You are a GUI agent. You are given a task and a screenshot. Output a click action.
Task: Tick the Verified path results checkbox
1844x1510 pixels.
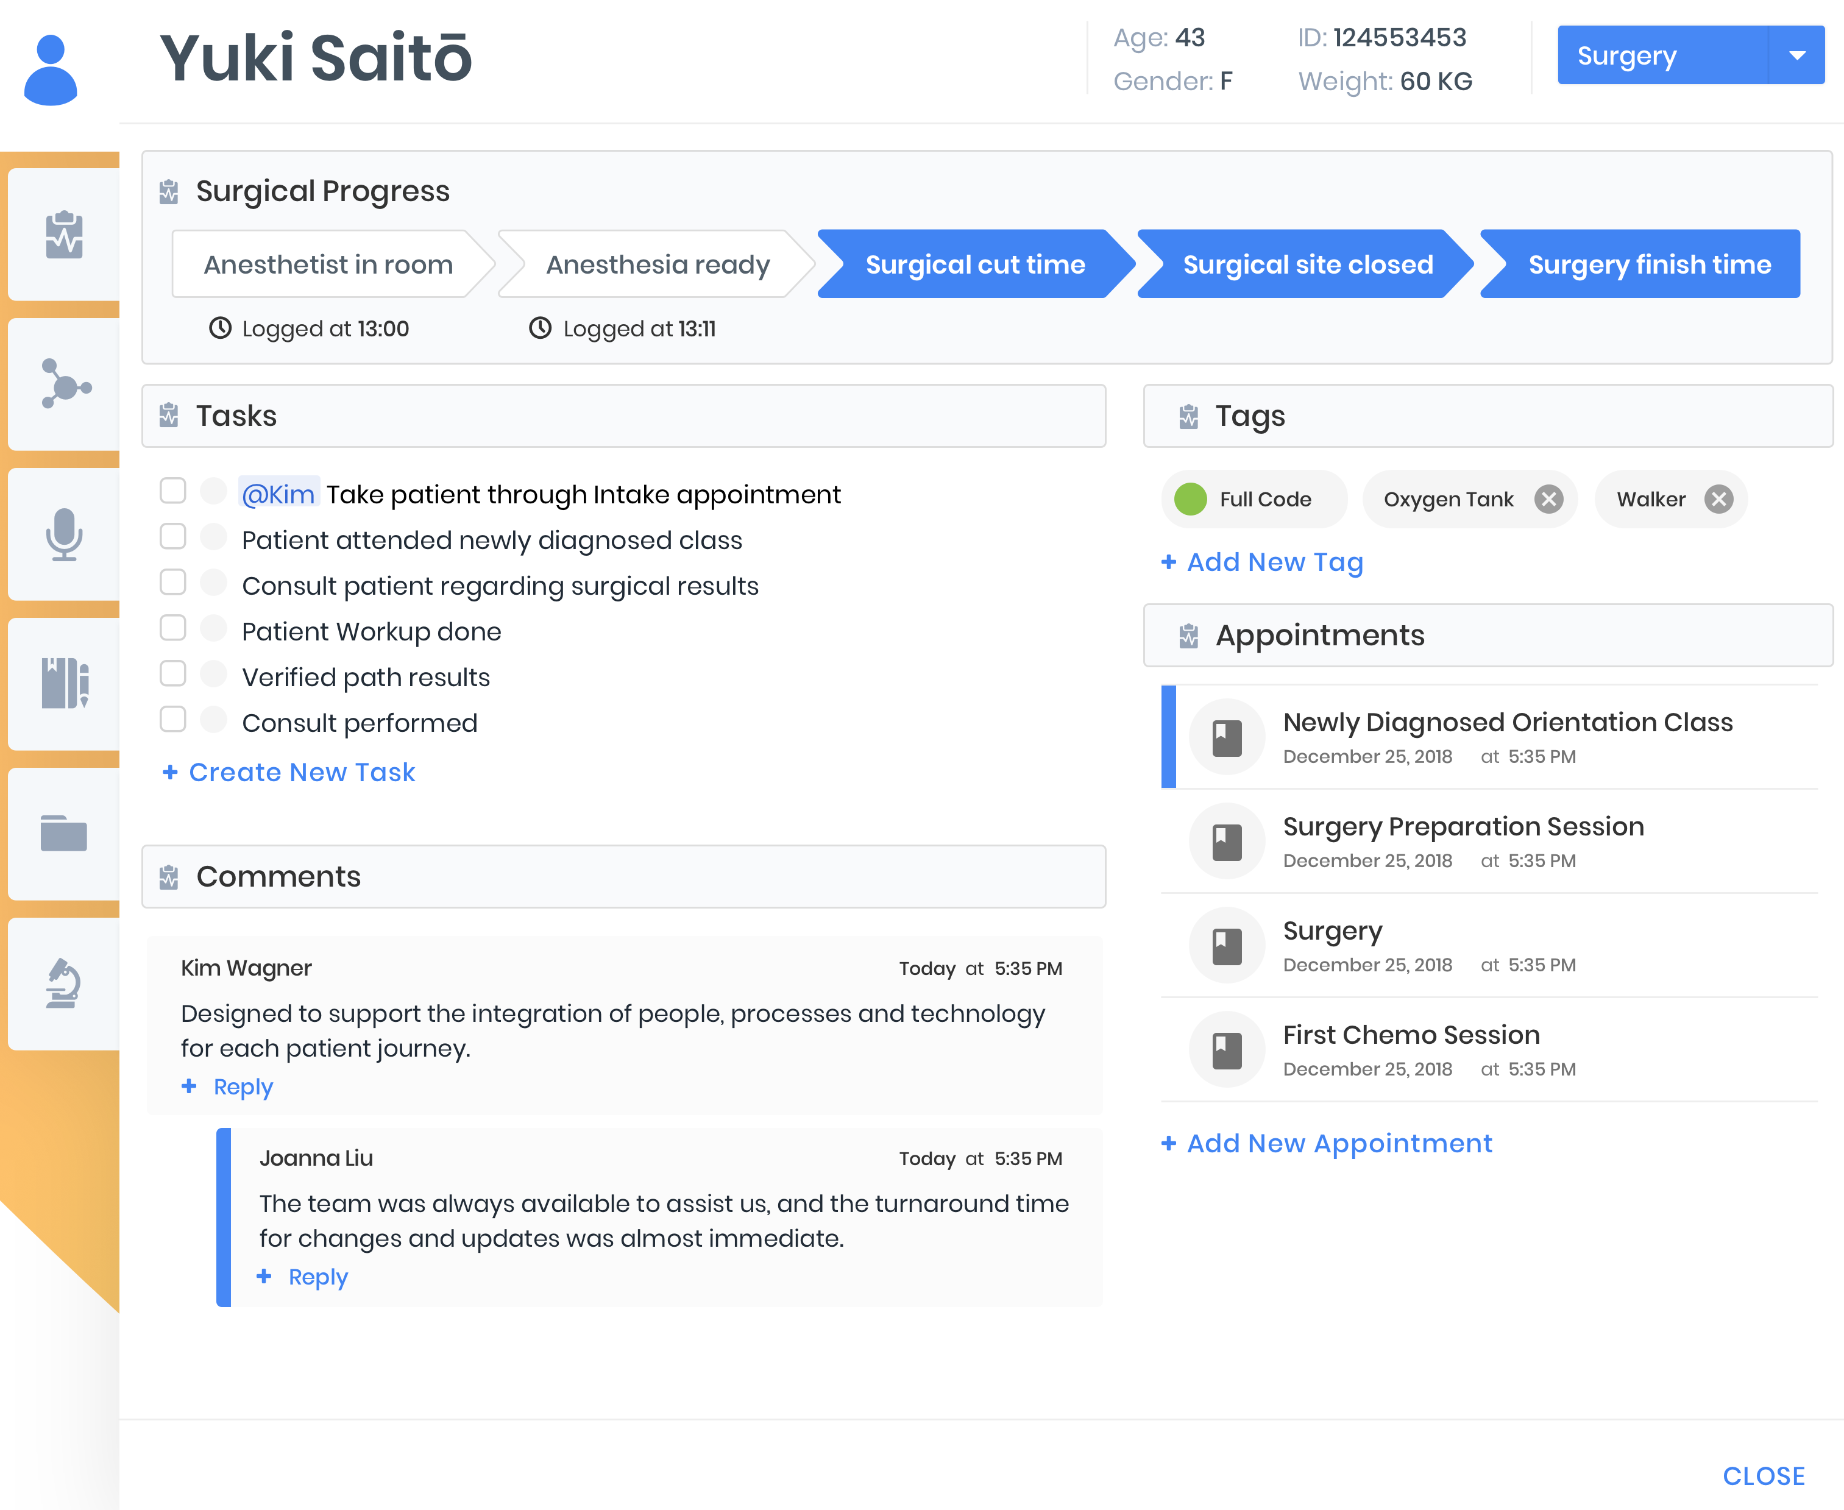click(x=173, y=674)
